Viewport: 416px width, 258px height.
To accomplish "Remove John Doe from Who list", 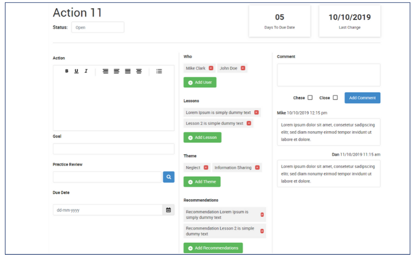I will pyautogui.click(x=243, y=68).
